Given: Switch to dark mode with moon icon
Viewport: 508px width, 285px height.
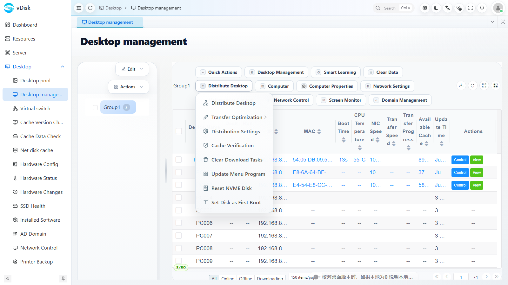Looking at the screenshot, I should [436, 8].
